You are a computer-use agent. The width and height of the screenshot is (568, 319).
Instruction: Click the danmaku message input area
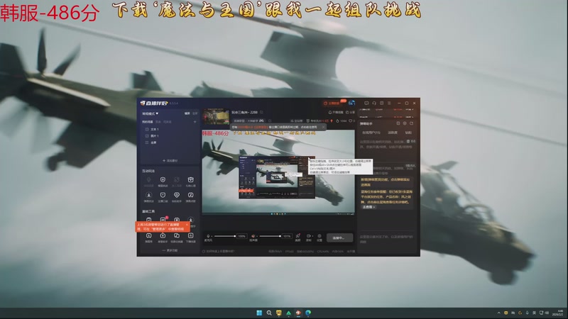click(386, 240)
